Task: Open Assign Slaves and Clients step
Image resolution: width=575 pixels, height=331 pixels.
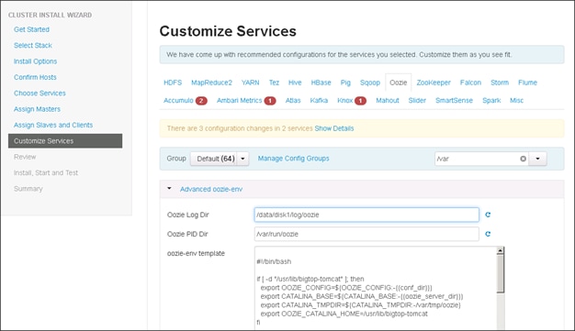Action: 53,125
